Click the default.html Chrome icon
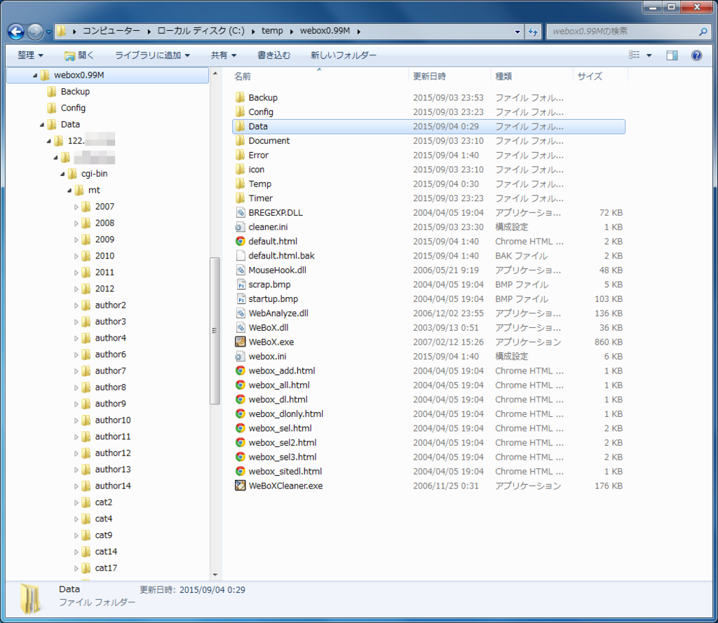The image size is (718, 623). point(240,241)
